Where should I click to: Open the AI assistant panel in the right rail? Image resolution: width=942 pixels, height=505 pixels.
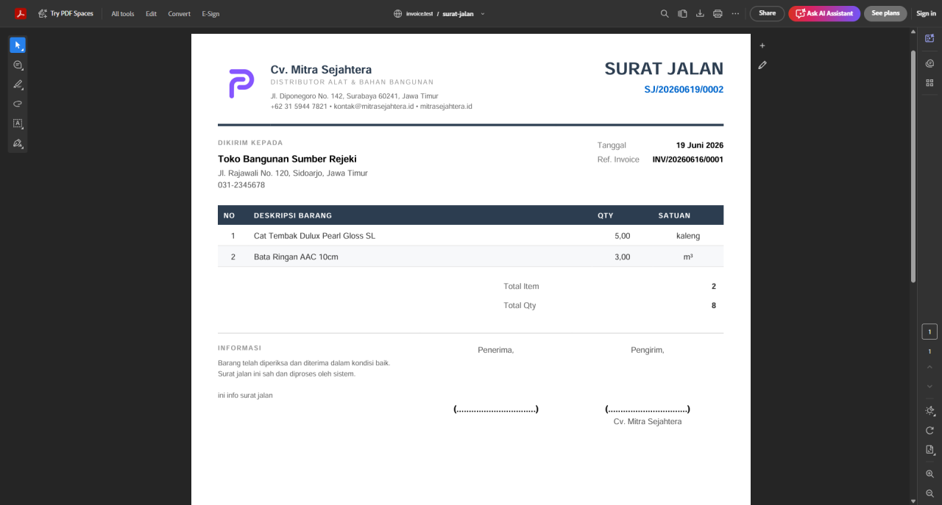(x=929, y=37)
